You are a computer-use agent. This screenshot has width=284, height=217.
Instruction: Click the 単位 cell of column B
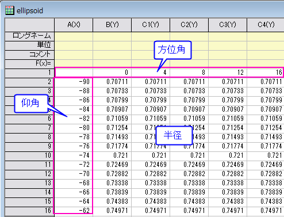coord(112,45)
